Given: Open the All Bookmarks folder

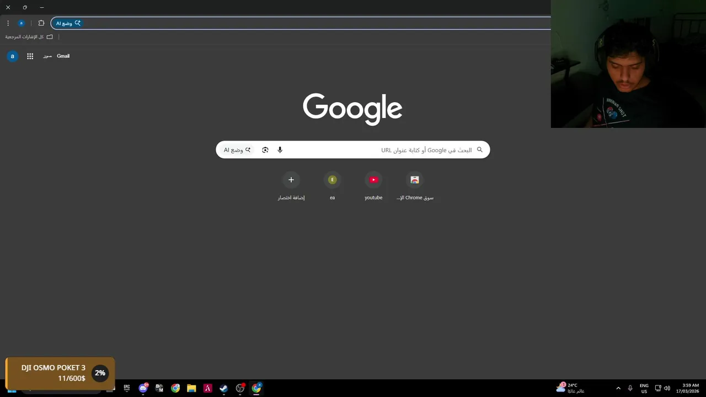Looking at the screenshot, I should point(29,37).
